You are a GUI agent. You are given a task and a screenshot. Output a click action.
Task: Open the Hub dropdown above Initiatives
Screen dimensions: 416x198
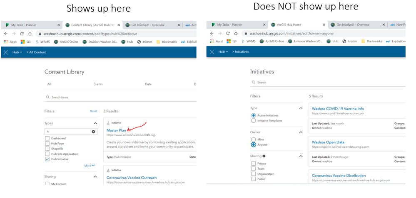point(223,52)
